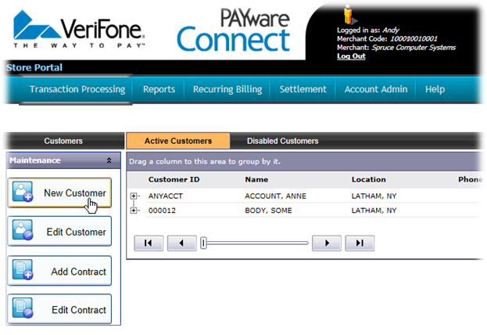The height and width of the screenshot is (335, 487).
Task: Sort by the Name column header
Action: tap(256, 179)
